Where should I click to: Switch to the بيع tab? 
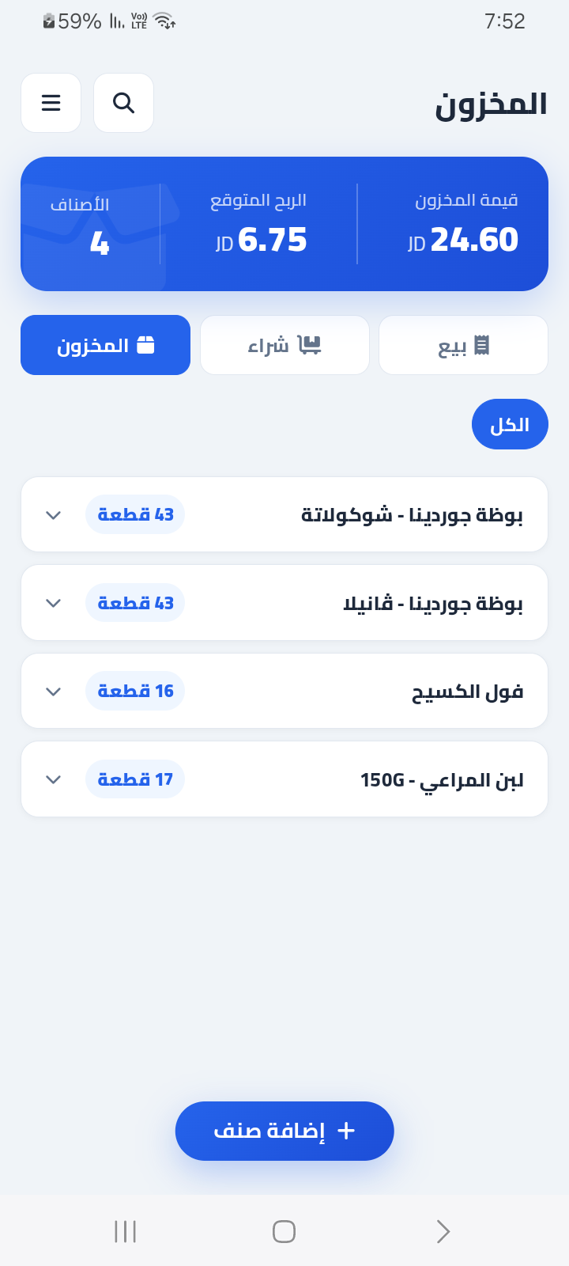point(463,345)
